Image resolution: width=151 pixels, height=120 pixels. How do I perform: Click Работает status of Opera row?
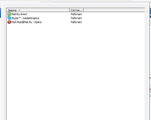click(x=76, y=22)
